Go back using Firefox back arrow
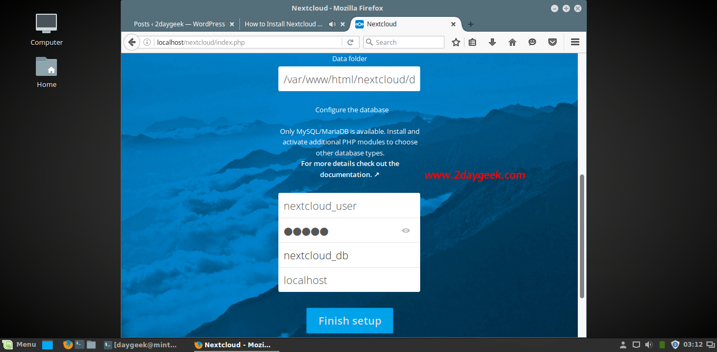This screenshot has height=352, width=717. [x=132, y=42]
